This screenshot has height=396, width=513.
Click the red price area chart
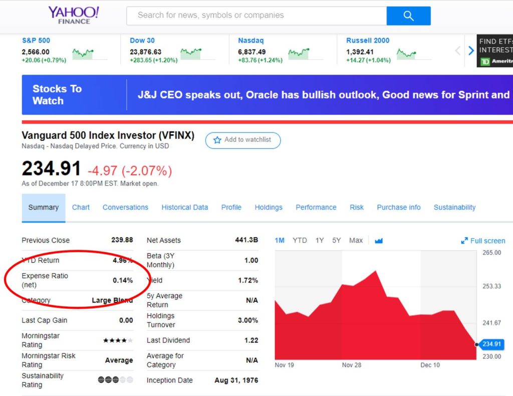click(376, 316)
